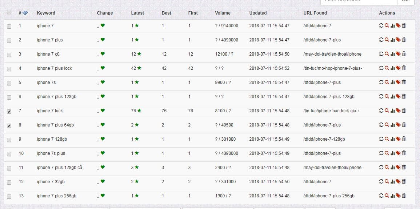Sort table by Updated column
Screen dimensions: 420x209
pos(258,13)
